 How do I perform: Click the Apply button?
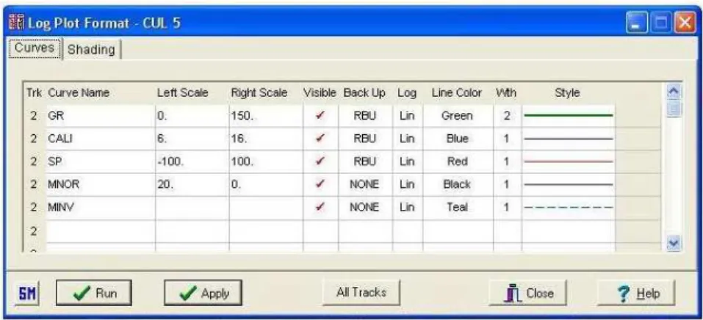[203, 293]
